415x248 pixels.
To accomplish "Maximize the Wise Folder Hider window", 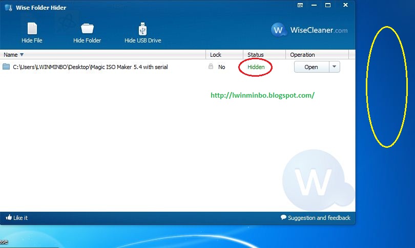I will (x=328, y=5).
